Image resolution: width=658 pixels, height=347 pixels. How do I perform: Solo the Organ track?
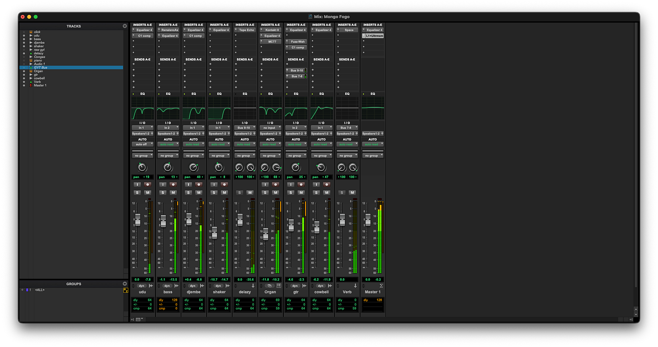(265, 192)
